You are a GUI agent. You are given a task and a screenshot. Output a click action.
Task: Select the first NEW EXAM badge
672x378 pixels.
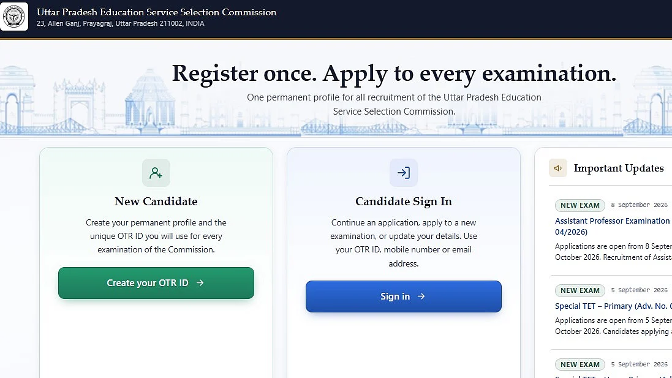pos(580,205)
